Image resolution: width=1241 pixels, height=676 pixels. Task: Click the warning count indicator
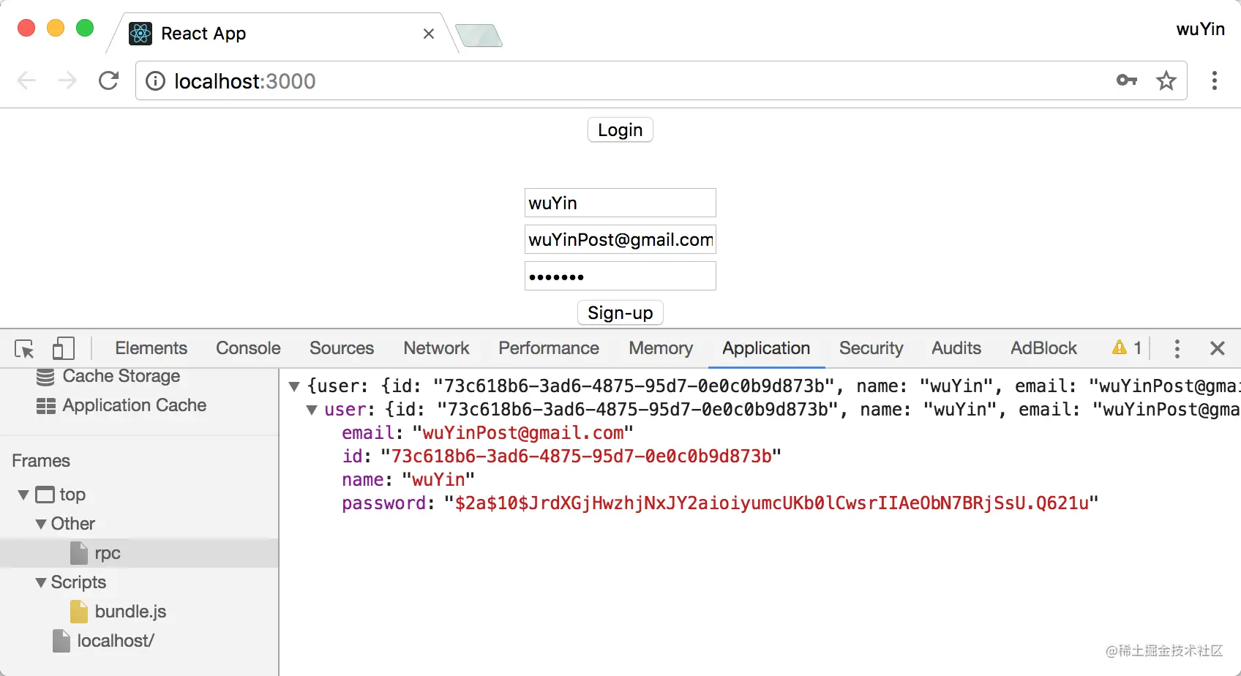coord(1127,348)
